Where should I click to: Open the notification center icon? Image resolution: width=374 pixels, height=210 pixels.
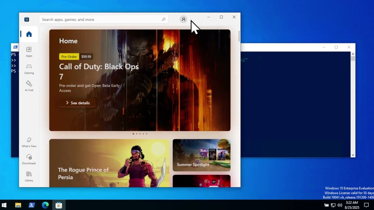[x=366, y=205]
